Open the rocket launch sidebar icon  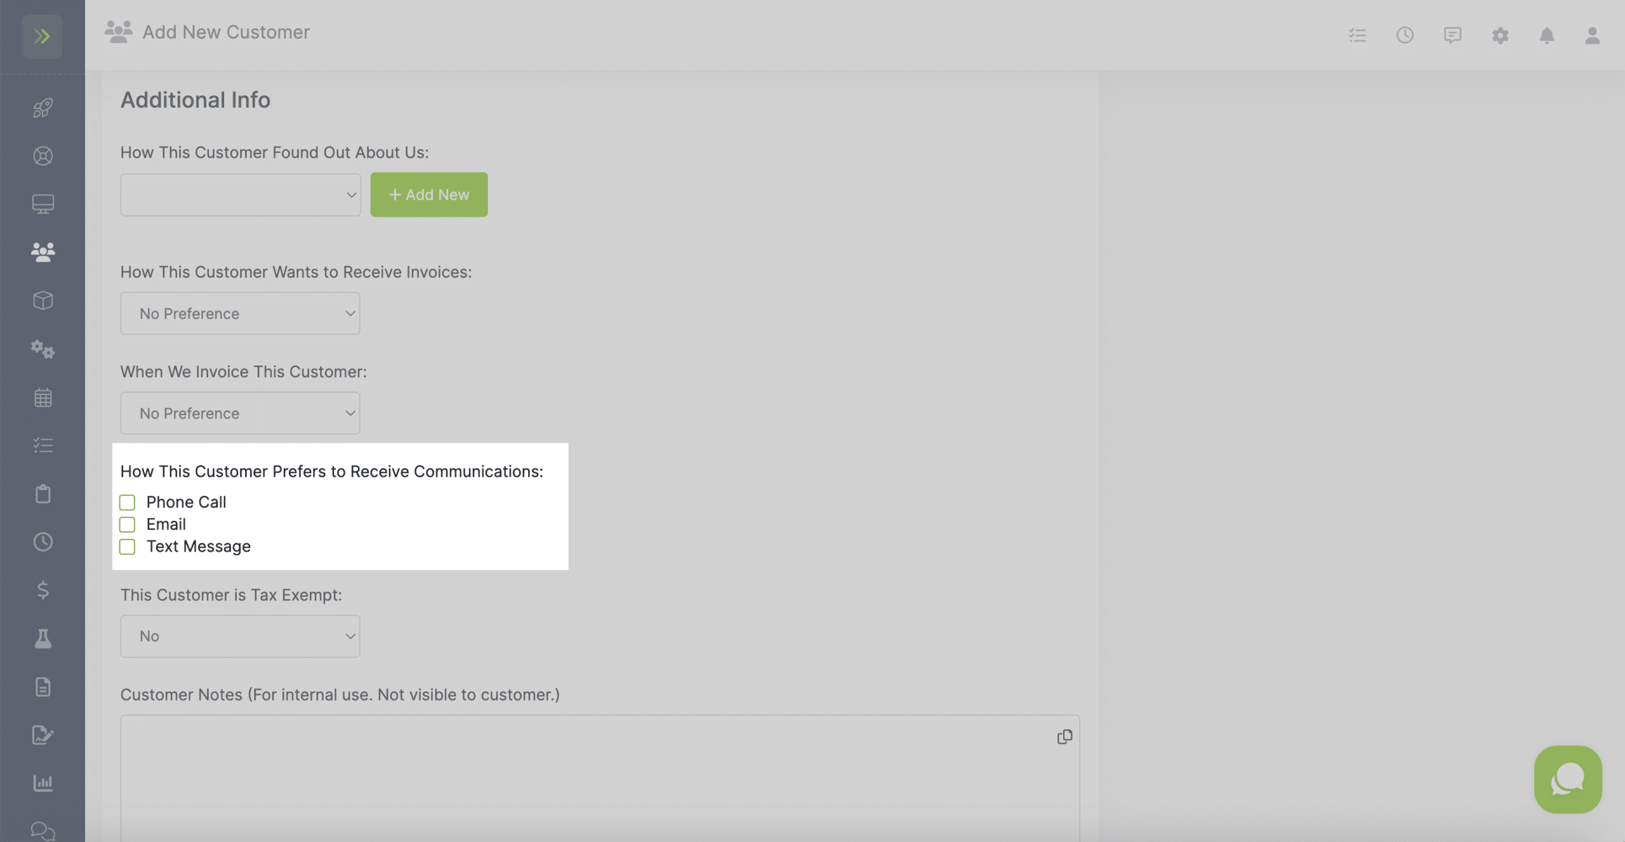click(x=43, y=108)
